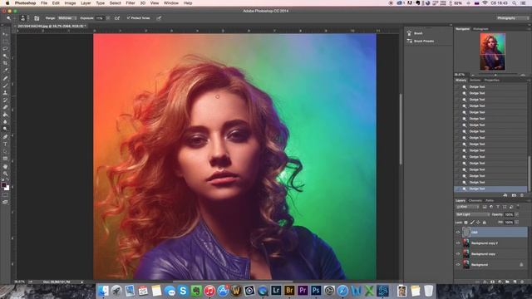This screenshot has width=532, height=299.
Task: Open the Opacity slider arrow
Action: (x=517, y=214)
